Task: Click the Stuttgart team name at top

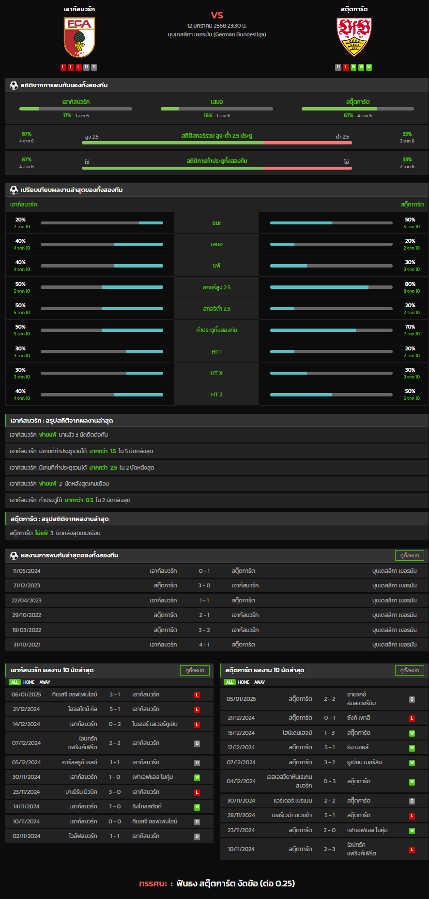Action: coord(354,9)
